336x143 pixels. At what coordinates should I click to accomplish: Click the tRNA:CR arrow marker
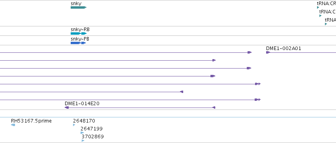(318, 7)
